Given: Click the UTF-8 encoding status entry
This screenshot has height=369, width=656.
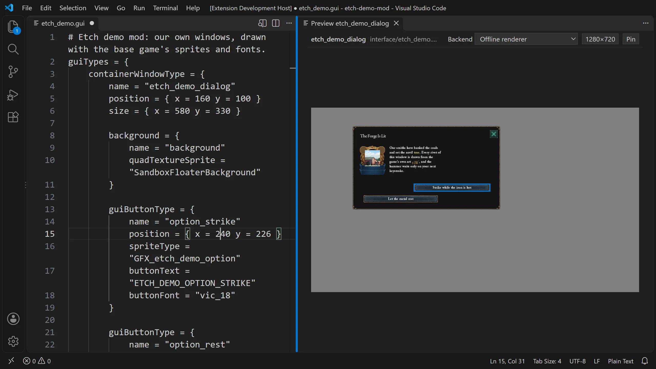Looking at the screenshot, I should 577,361.
